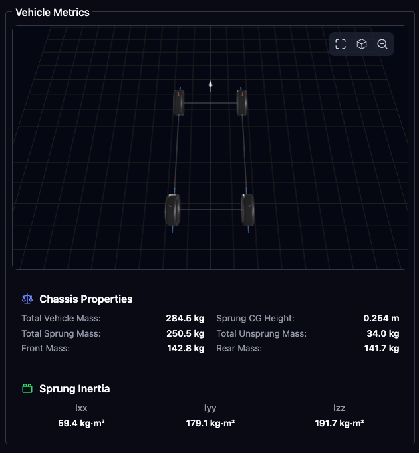The image size is (419, 453).
Task: Click the Chassis Properties heading
Action: [x=86, y=299]
